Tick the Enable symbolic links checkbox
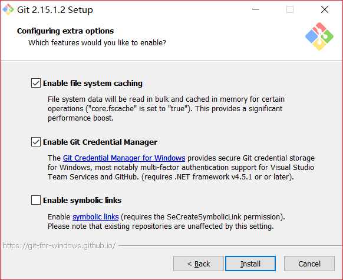 coord(36,200)
